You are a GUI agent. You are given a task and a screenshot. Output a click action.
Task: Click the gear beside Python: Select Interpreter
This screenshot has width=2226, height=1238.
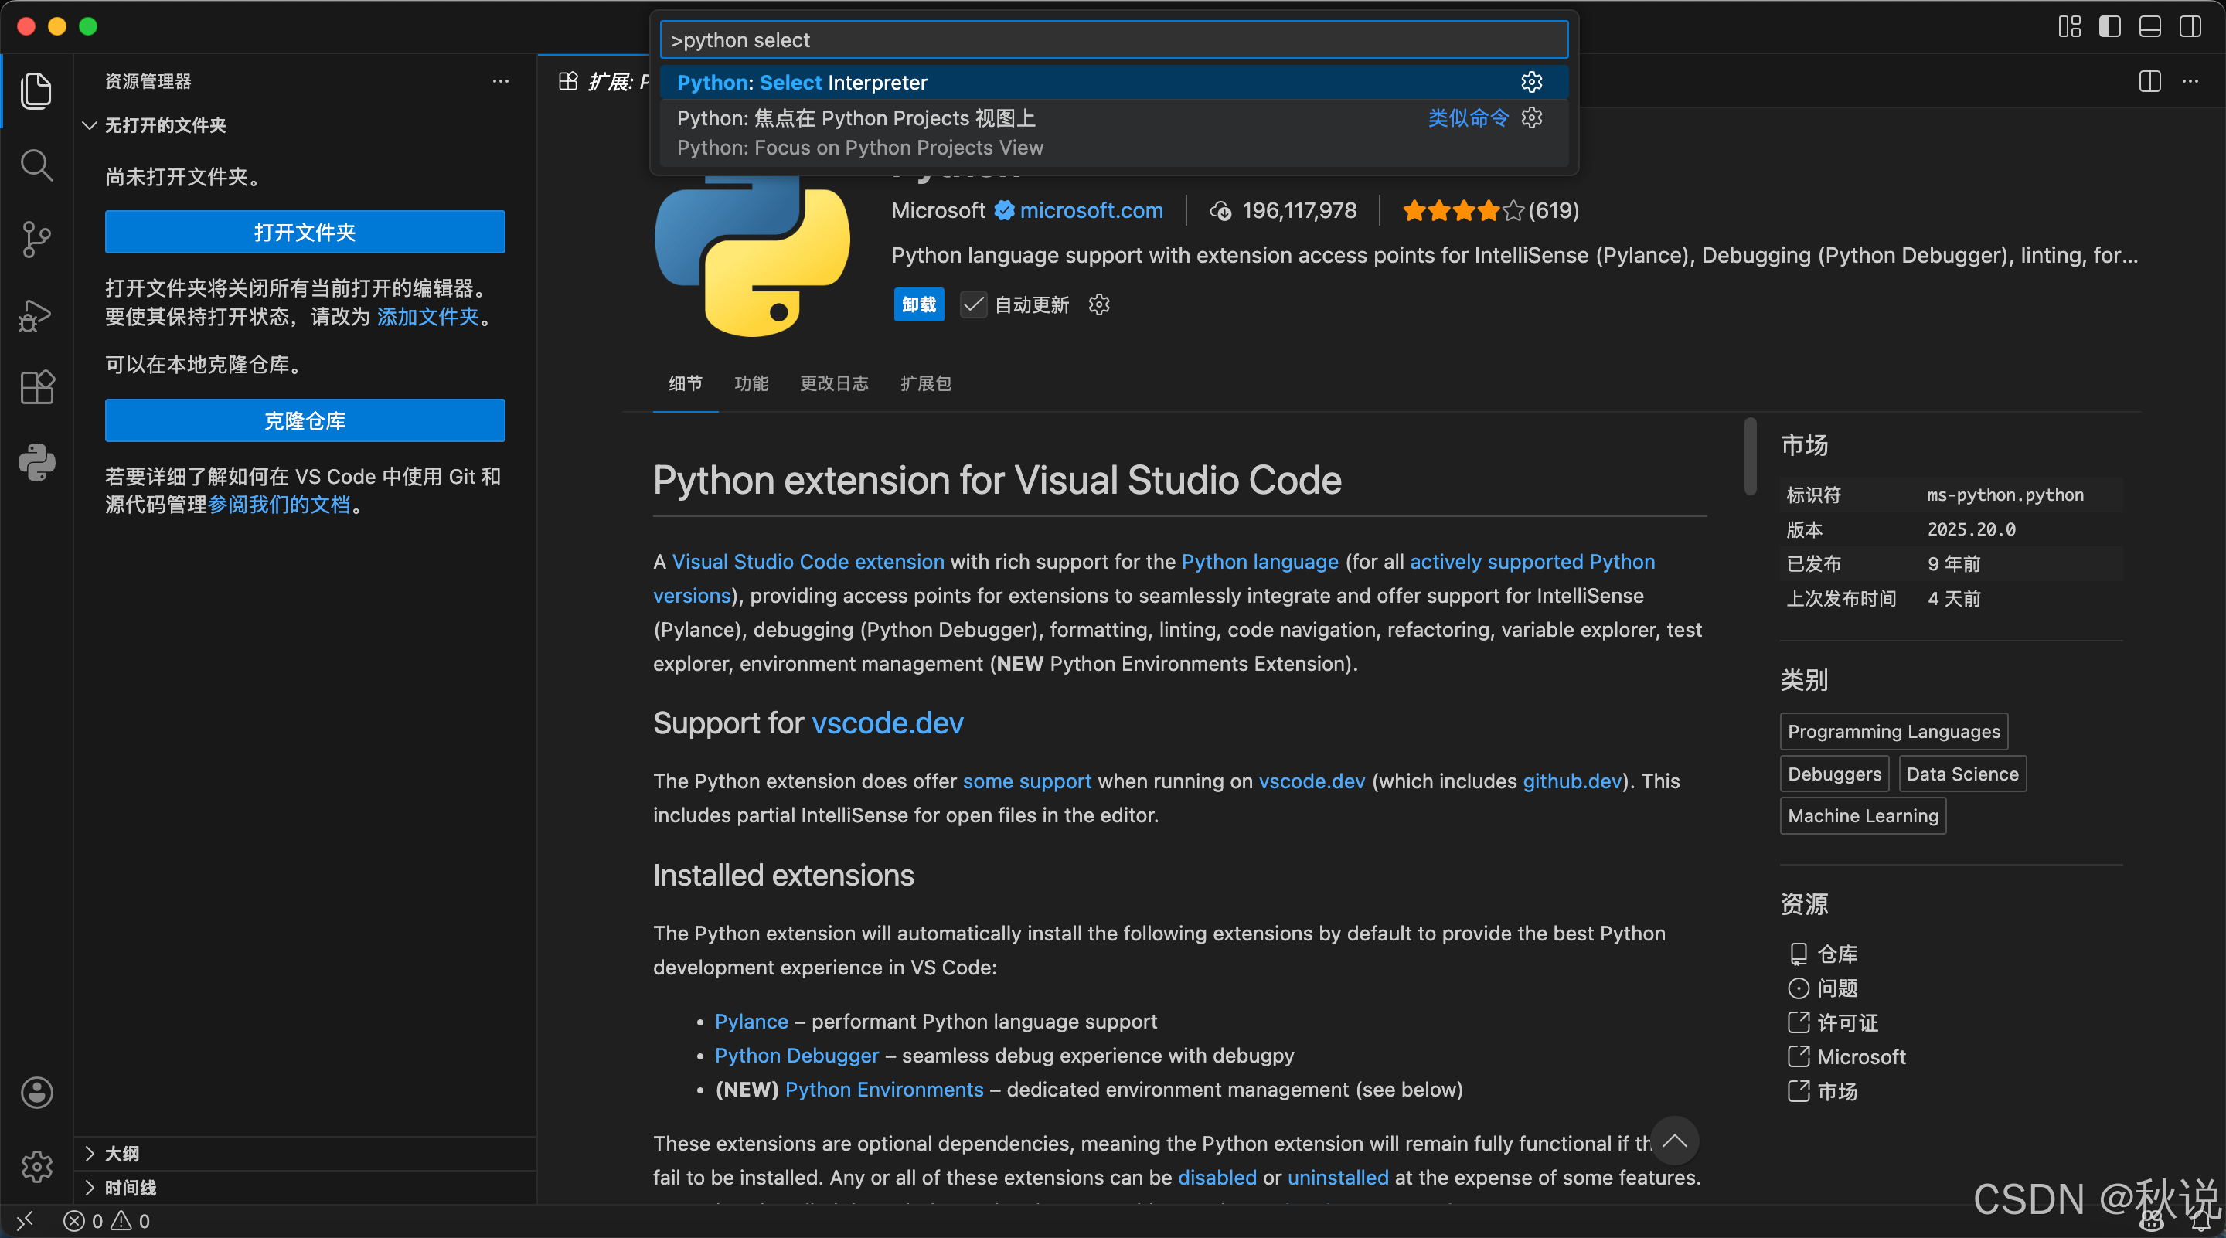click(1531, 82)
